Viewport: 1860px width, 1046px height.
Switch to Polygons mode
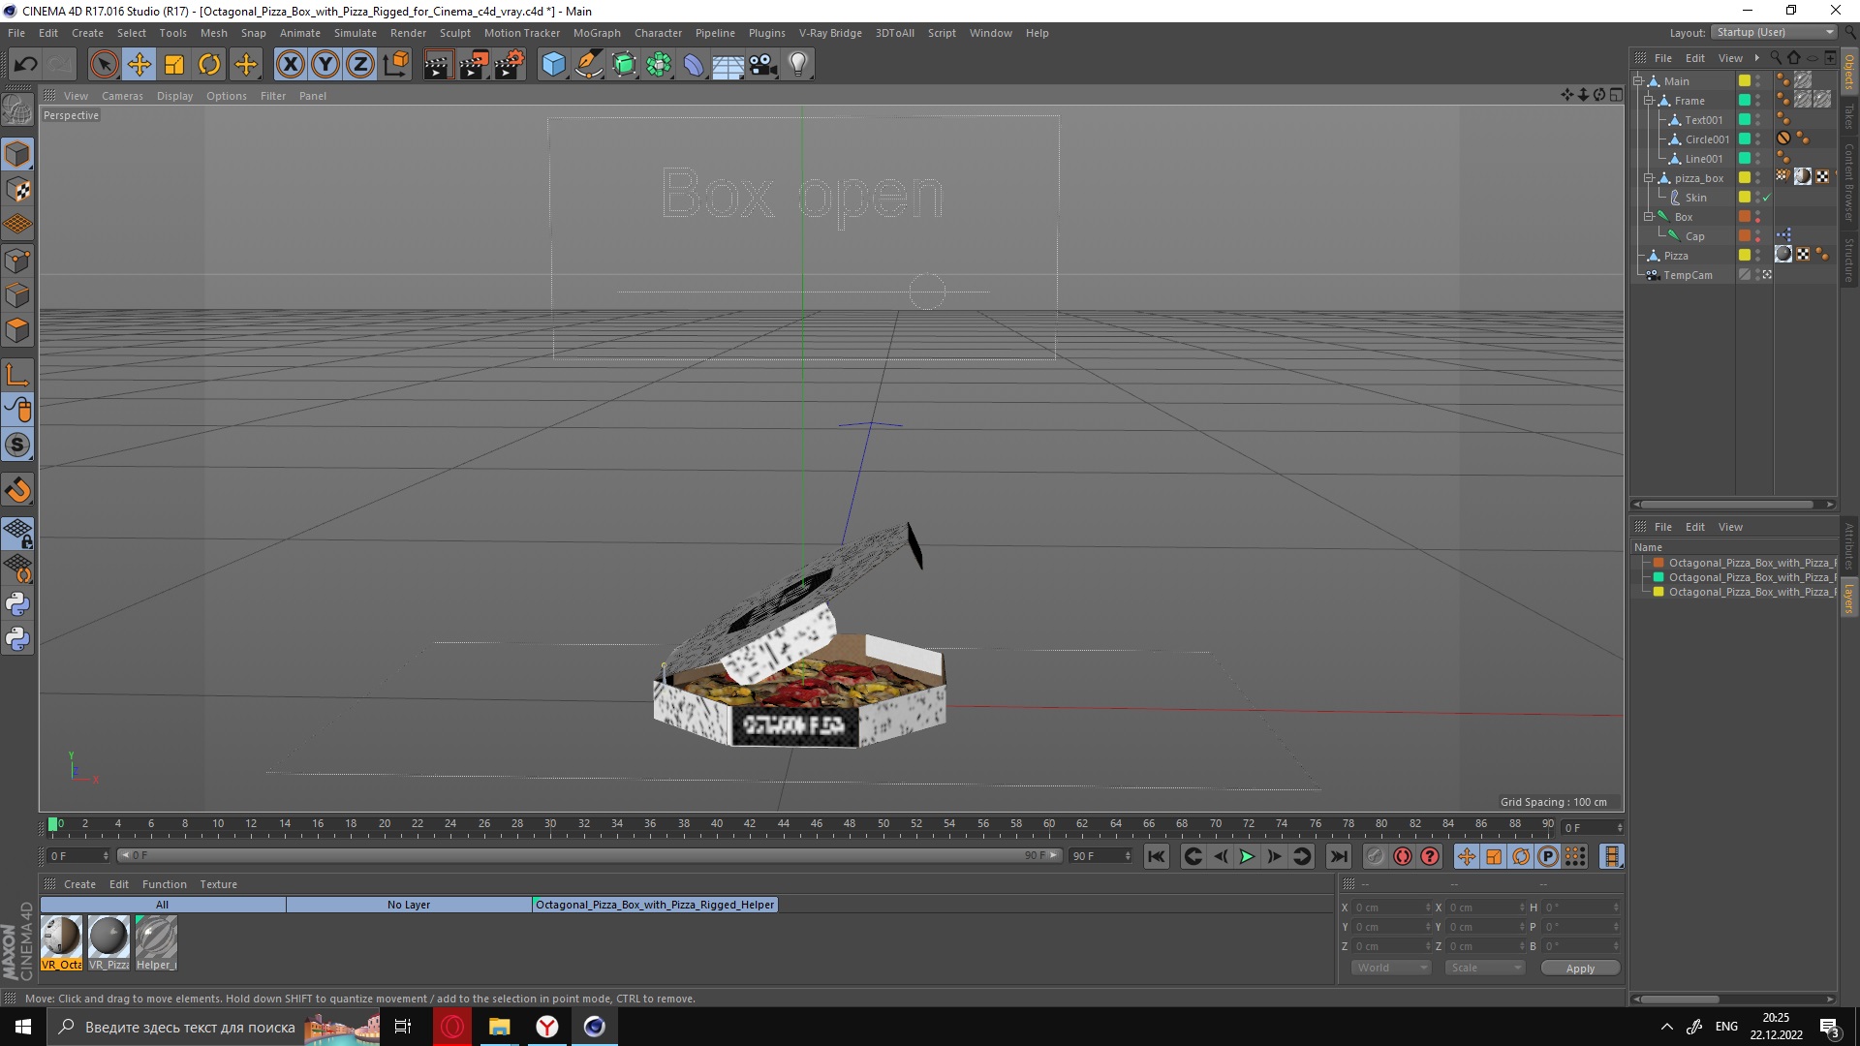pos(17,330)
